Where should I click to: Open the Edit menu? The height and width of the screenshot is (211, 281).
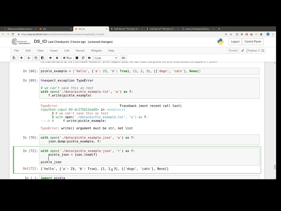point(28,51)
